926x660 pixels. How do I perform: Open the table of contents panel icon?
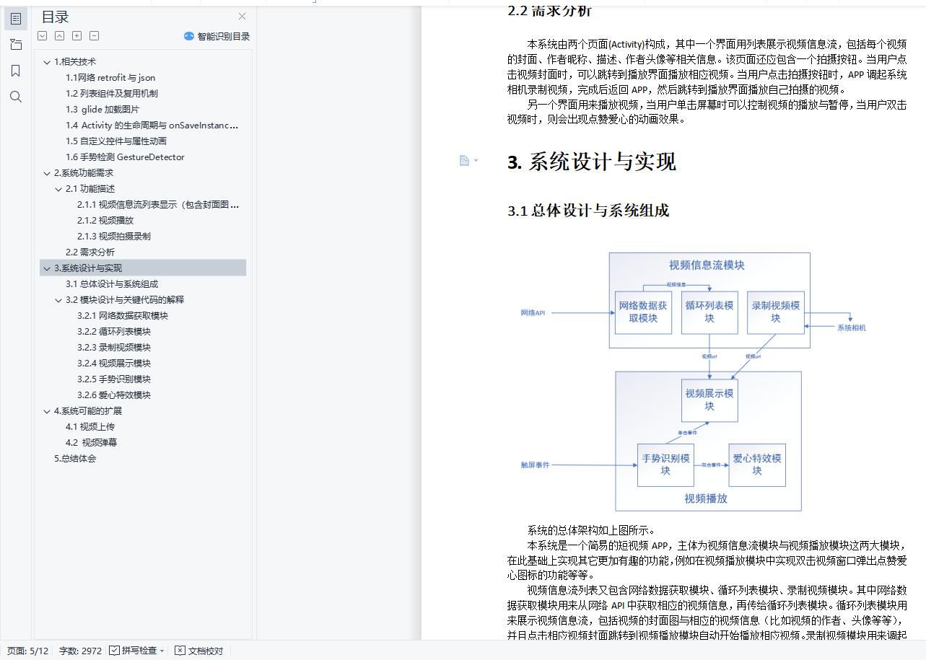16,19
